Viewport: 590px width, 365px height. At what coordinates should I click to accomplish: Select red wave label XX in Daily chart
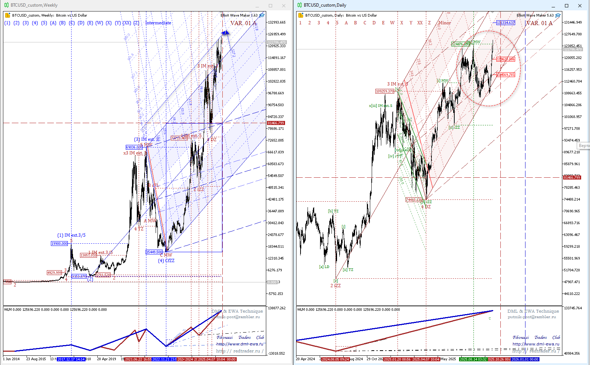click(420, 23)
